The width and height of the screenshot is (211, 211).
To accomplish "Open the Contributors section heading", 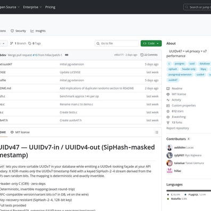I will tap(176, 139).
